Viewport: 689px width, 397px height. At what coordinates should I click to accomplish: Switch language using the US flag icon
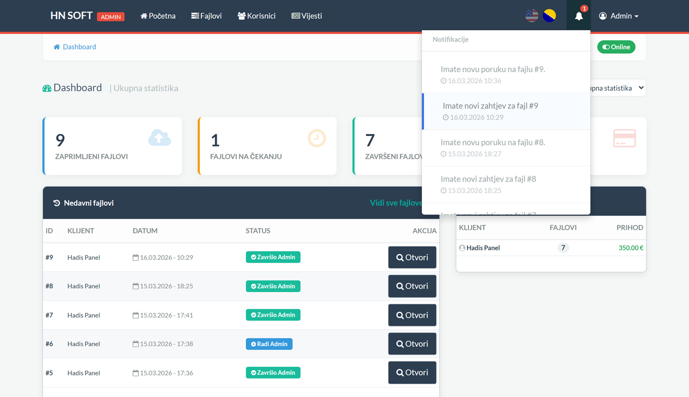pos(532,16)
